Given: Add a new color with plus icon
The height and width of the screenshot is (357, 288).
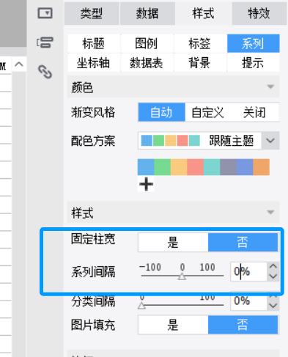Looking at the screenshot, I should click(146, 184).
